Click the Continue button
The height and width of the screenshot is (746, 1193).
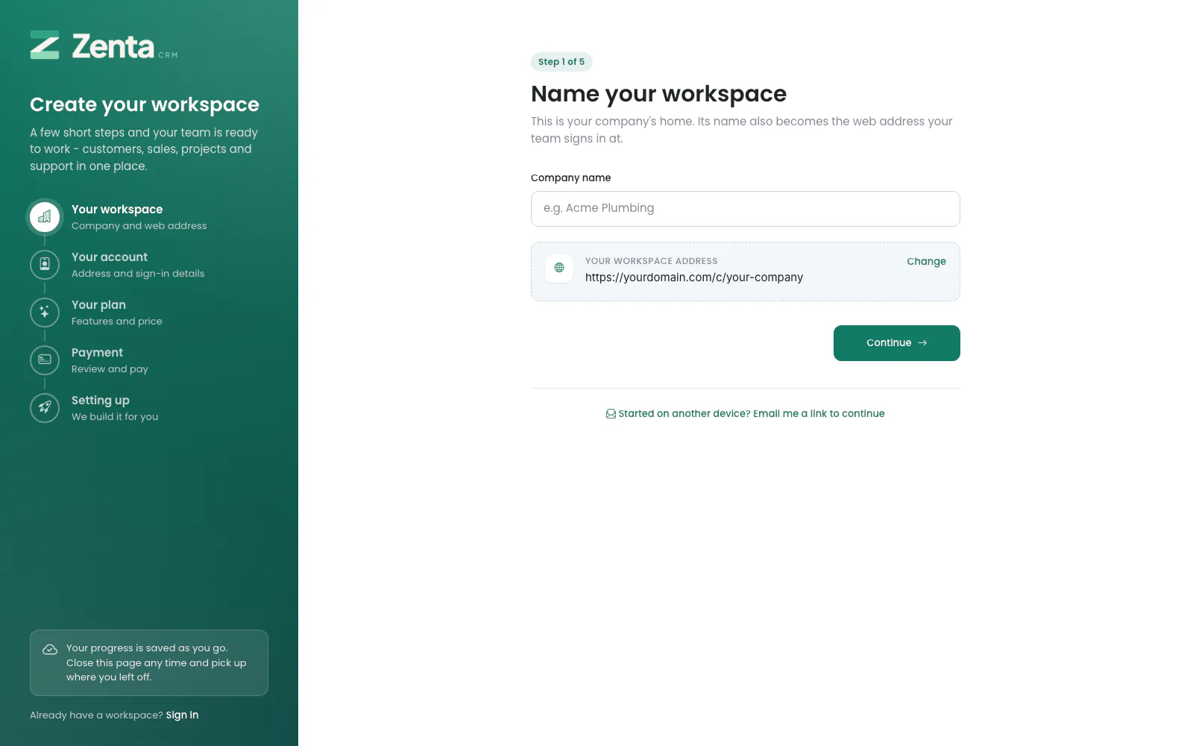897,343
